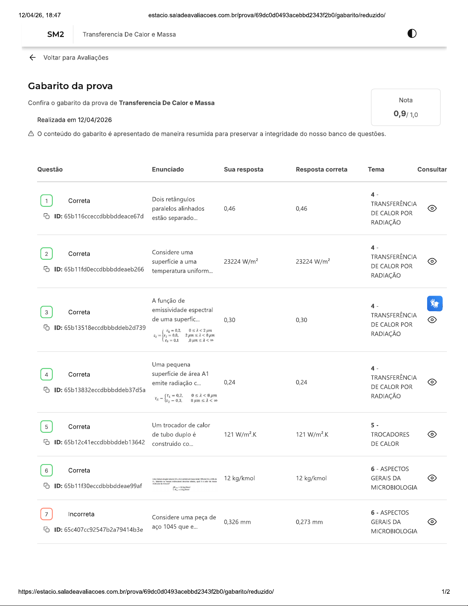Screen dimensions: 468x606
Task: Copy the ID of question 7
Action: click(47, 530)
